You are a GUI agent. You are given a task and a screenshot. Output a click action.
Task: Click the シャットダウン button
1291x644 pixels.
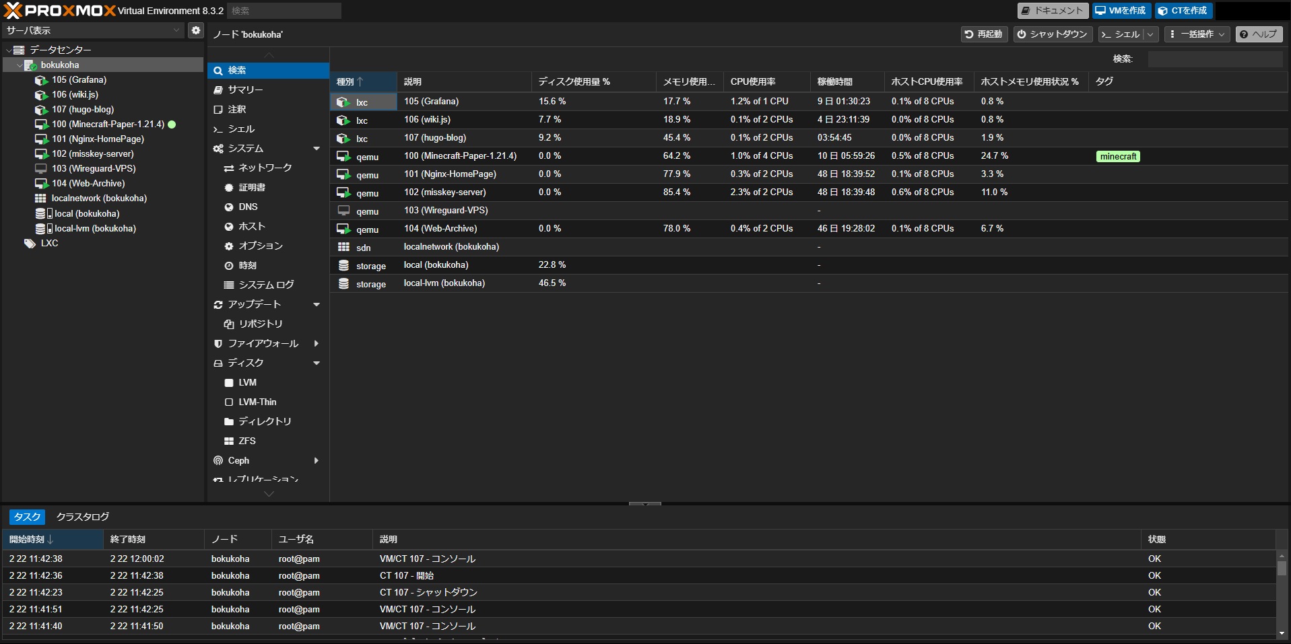(x=1052, y=34)
